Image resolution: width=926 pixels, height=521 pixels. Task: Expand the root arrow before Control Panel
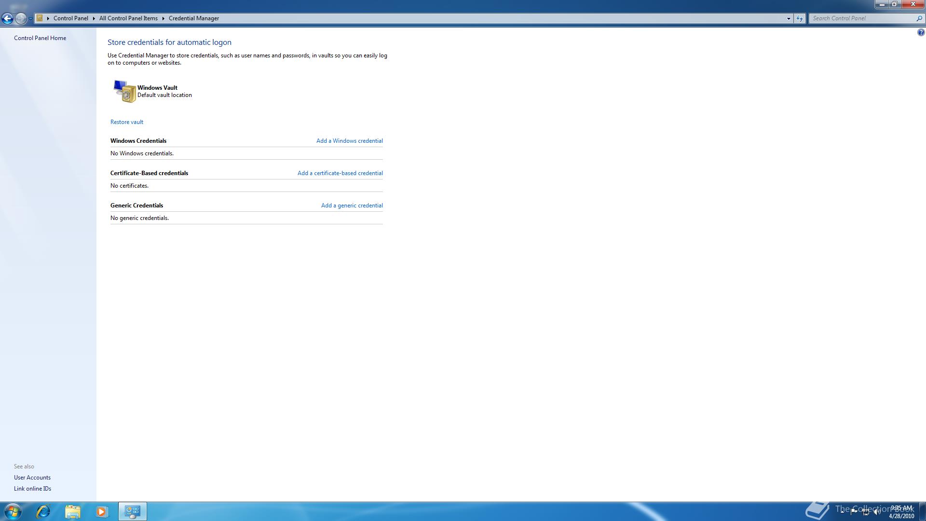[x=48, y=18]
